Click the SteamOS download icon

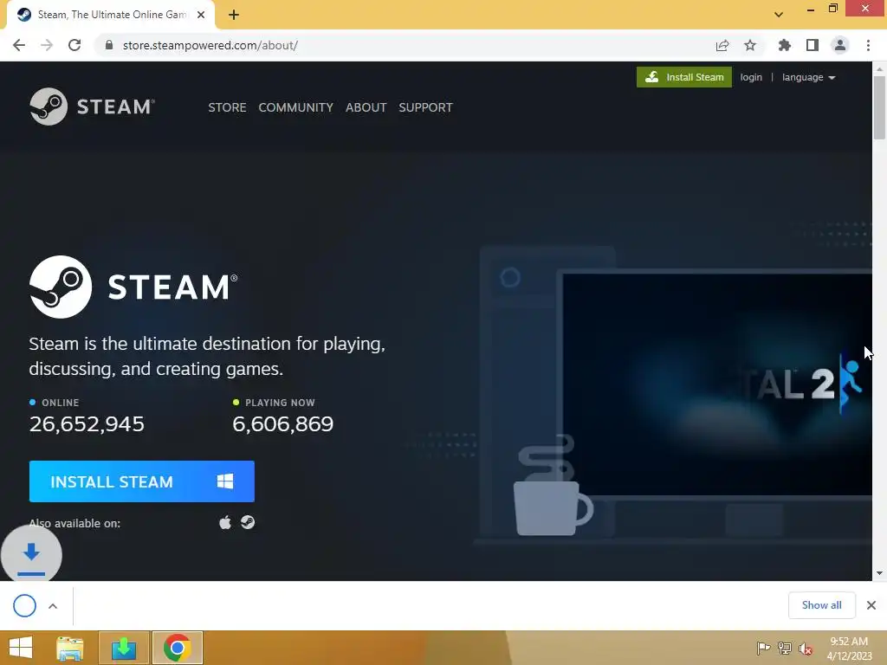[x=248, y=522]
